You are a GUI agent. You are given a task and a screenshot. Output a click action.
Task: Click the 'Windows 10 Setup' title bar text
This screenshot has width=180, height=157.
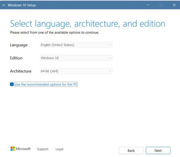point(21,5)
